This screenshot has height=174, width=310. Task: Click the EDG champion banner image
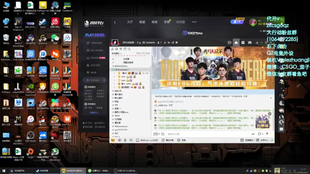[x=213, y=68]
